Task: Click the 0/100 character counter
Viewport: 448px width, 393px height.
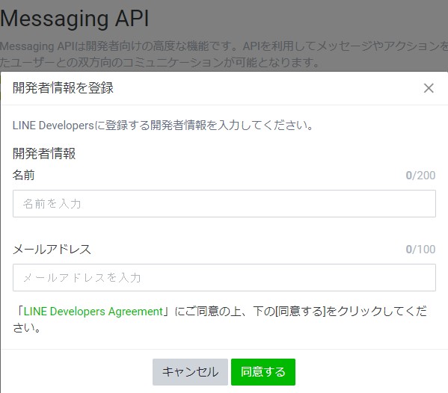Action: point(420,249)
